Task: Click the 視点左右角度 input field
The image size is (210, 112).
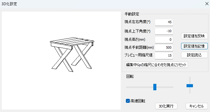Action: pos(164,22)
